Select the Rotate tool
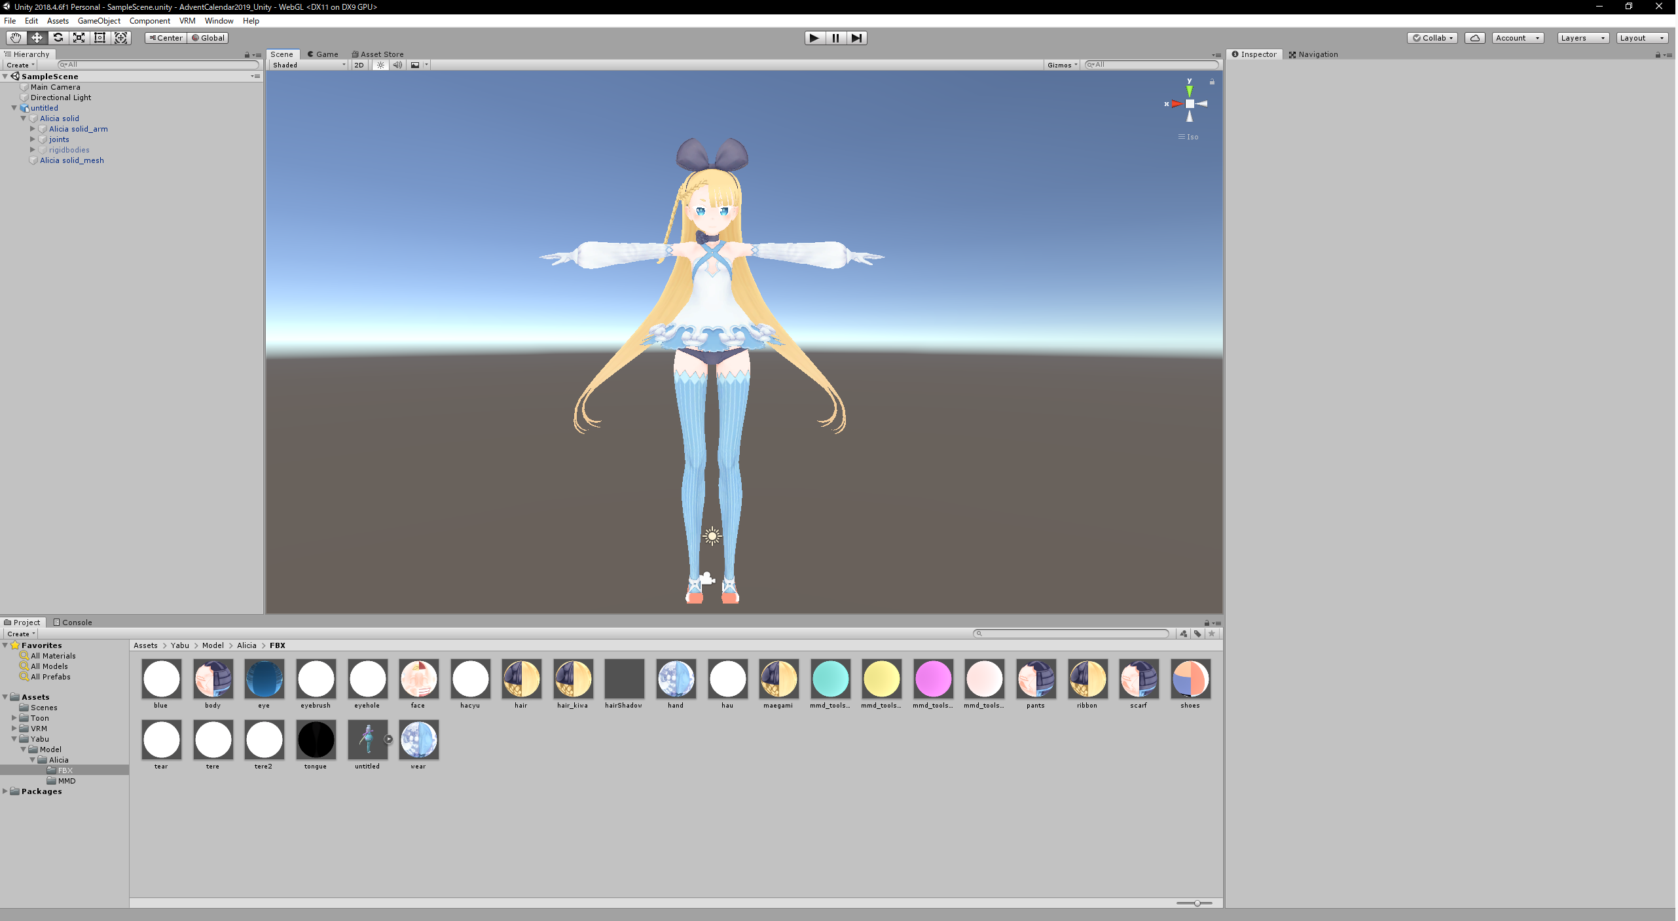The image size is (1678, 921). pos(58,38)
